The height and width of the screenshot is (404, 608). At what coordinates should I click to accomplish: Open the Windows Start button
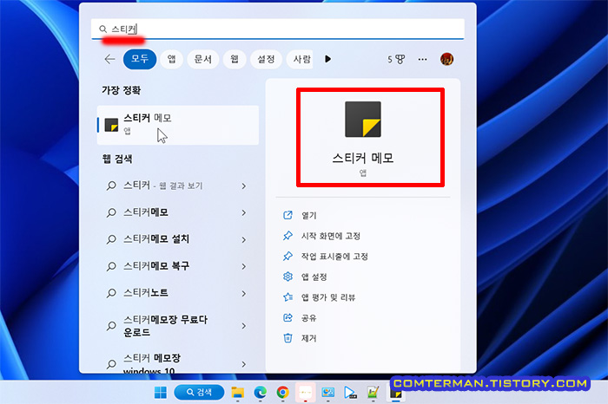point(160,393)
